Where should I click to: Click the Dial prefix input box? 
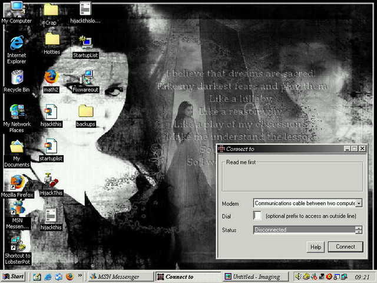pyautogui.click(x=257, y=216)
